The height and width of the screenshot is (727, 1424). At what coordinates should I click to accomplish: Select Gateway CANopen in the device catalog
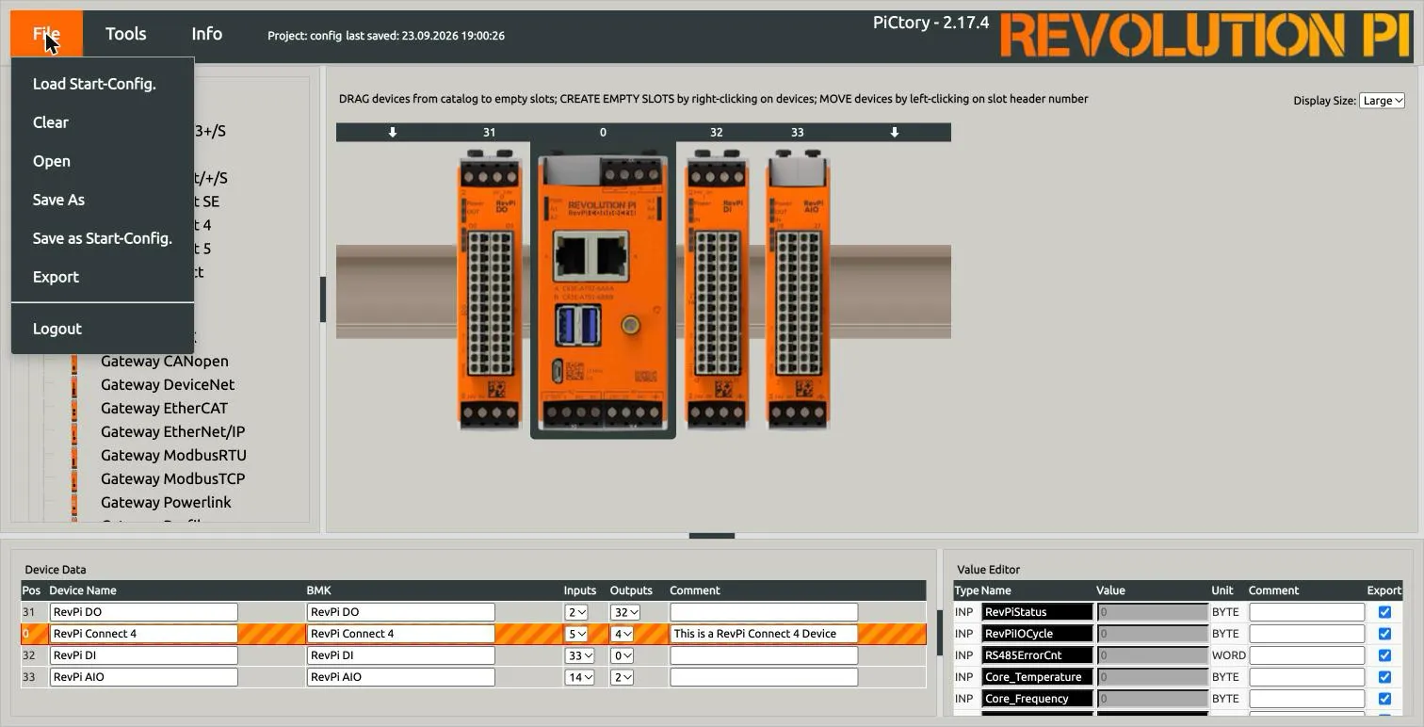[x=165, y=362]
